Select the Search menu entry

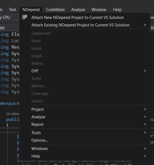84,101
